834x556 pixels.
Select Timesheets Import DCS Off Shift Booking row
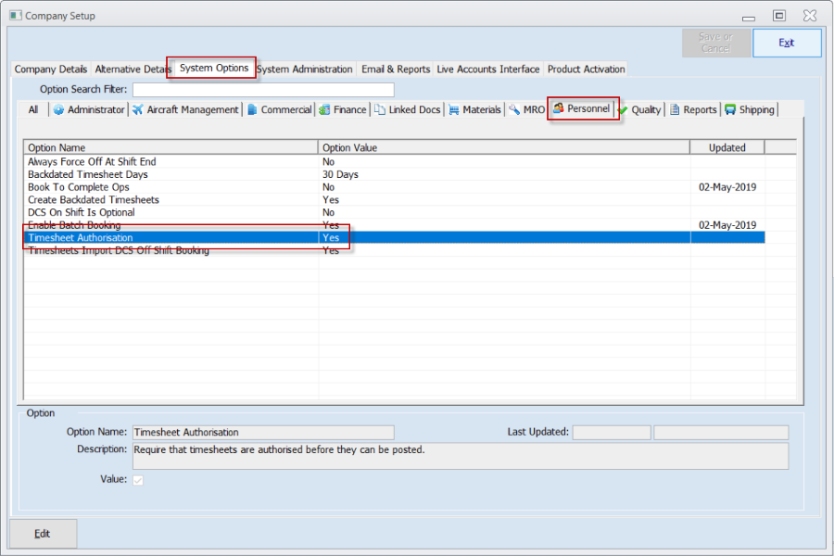pyautogui.click(x=394, y=250)
